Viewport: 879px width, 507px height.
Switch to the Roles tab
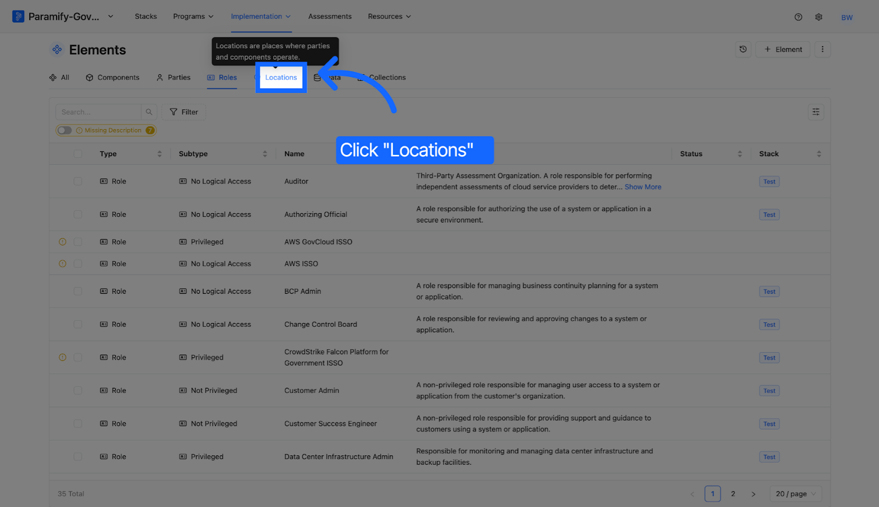[x=222, y=77]
